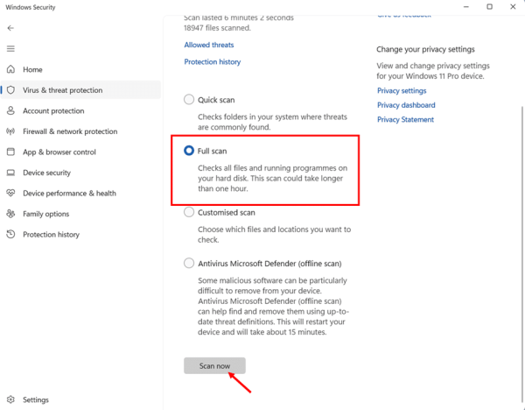Minimize the Windows Security window
Viewport: 525px width, 410px height.
[x=466, y=7]
